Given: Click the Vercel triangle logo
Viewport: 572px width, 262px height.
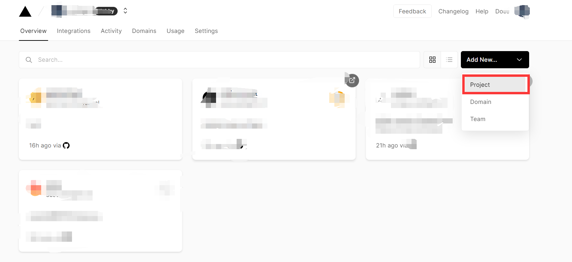Looking at the screenshot, I should (25, 12).
